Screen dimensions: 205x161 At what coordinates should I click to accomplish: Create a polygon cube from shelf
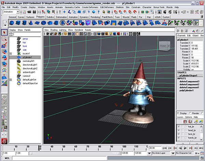click(18, 23)
